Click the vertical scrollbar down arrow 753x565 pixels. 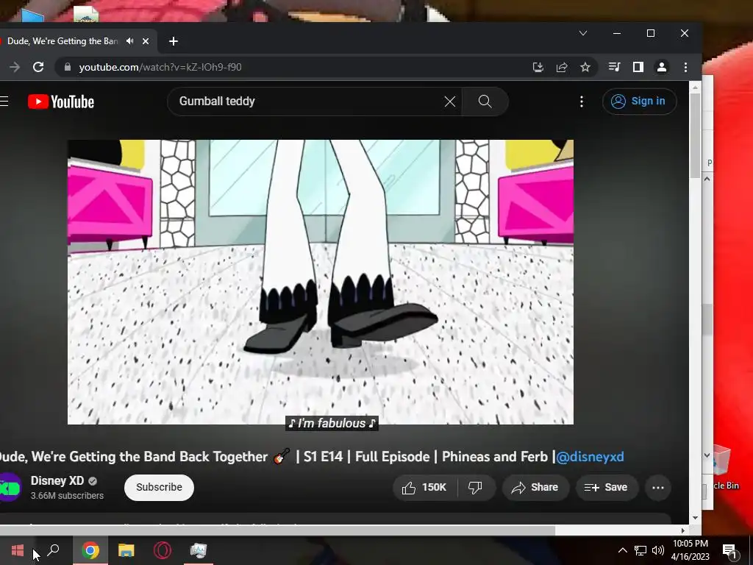point(695,518)
